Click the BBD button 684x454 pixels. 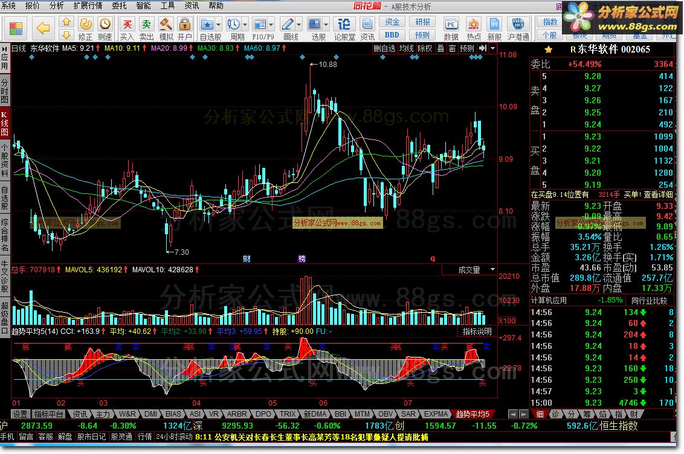tap(392, 35)
